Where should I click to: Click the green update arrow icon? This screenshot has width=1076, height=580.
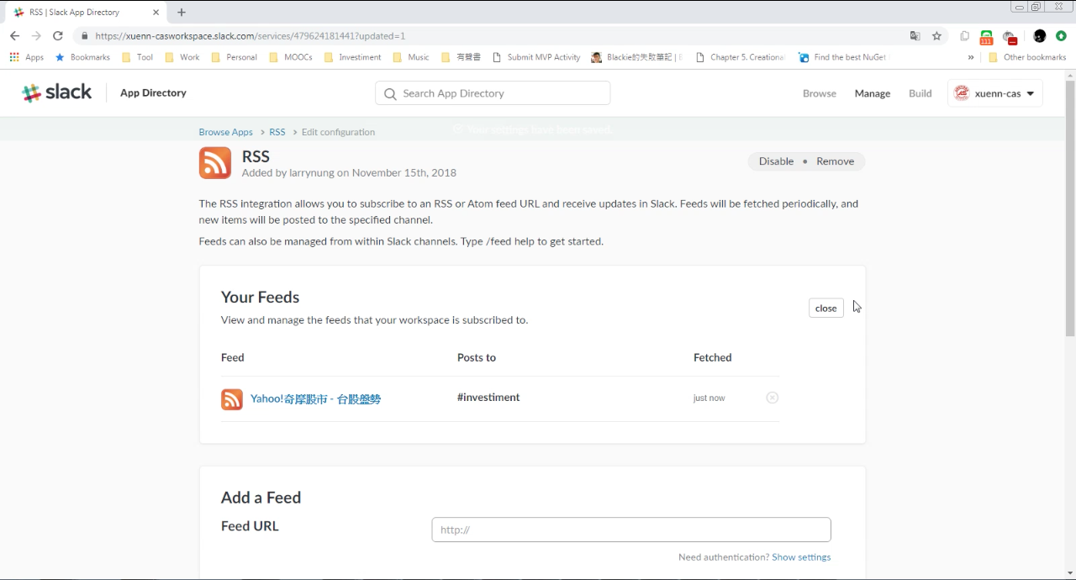tap(1061, 36)
